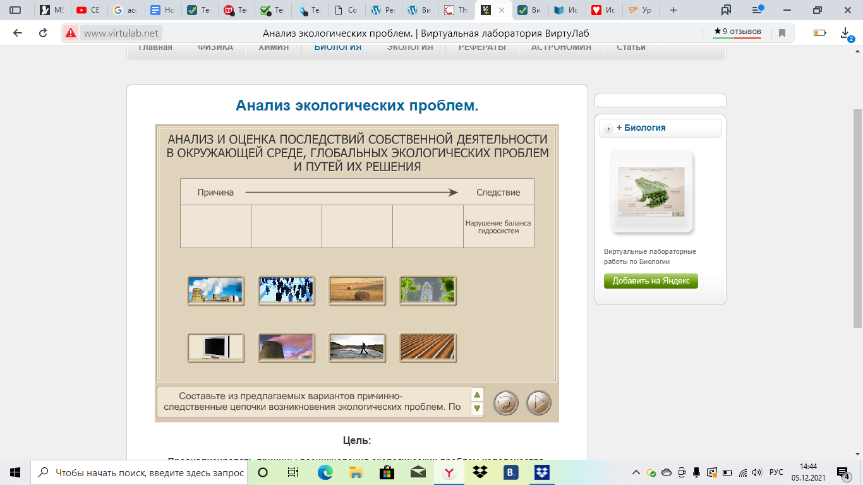The width and height of the screenshot is (863, 485).
Task: Switch to the YouTube browser tab
Action: [87, 10]
